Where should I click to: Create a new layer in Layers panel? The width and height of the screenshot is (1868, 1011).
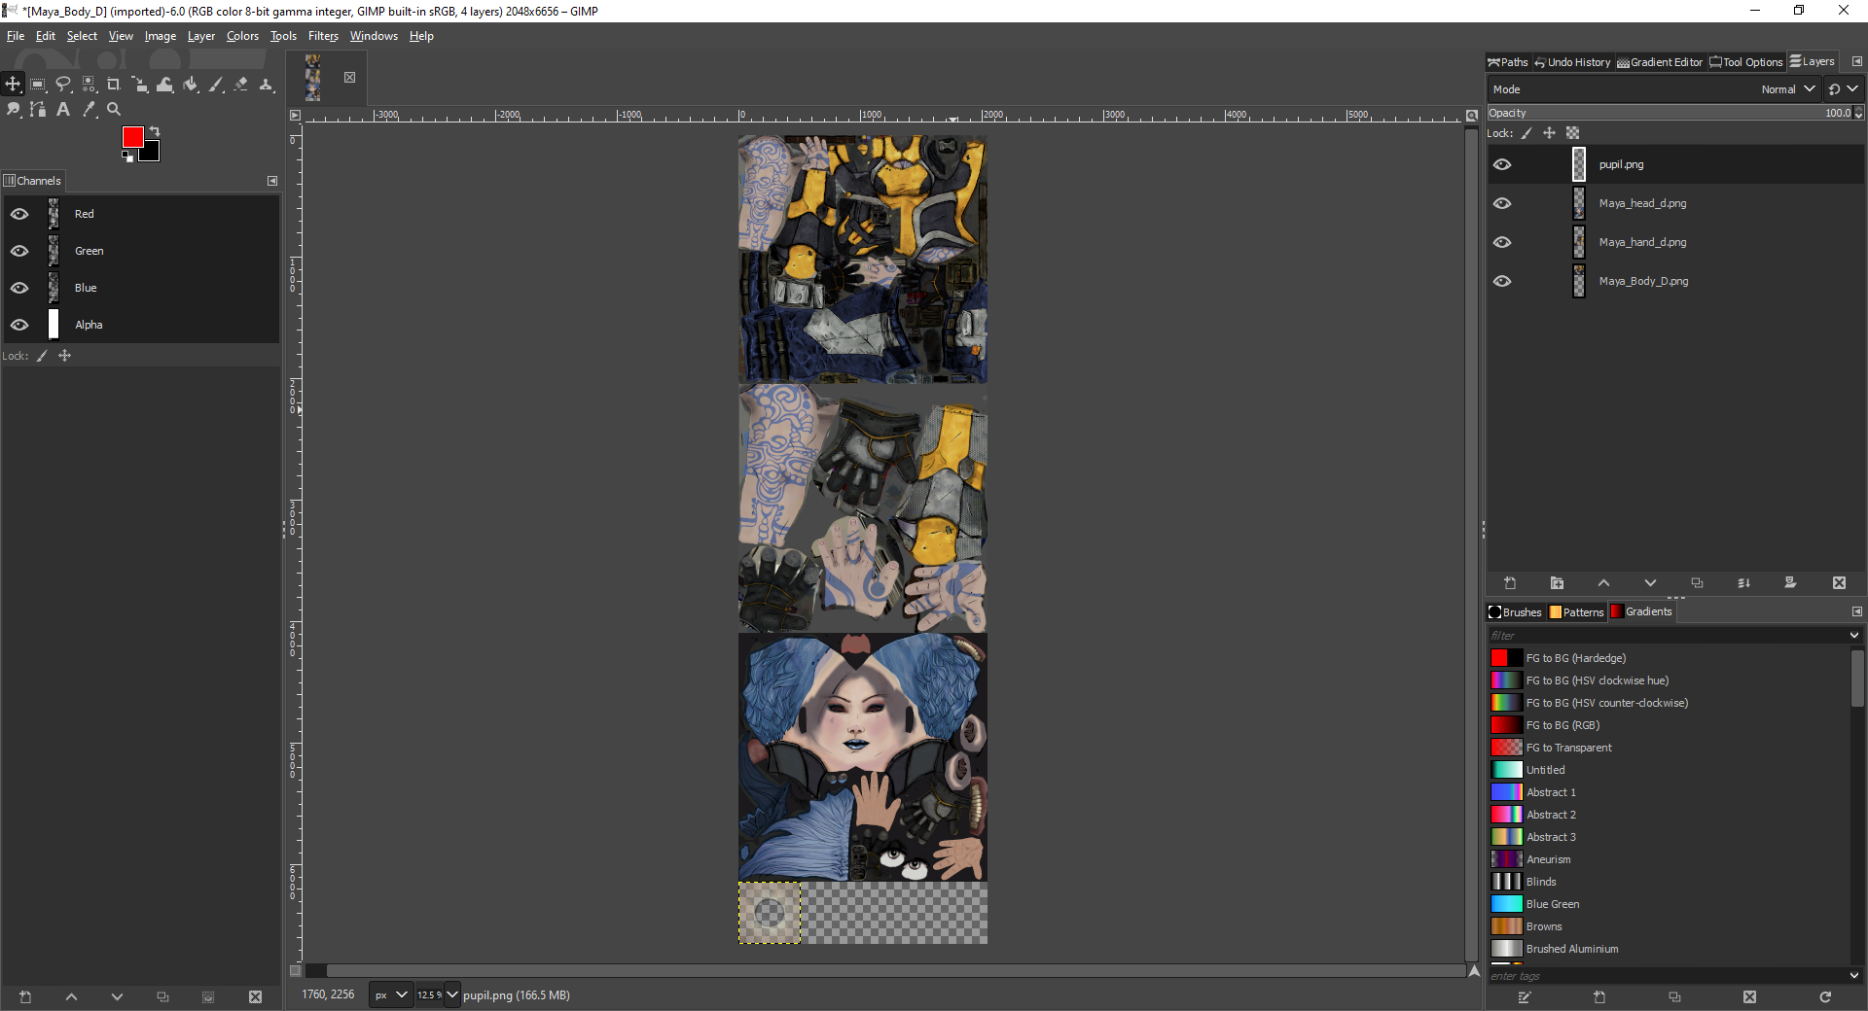pyautogui.click(x=1510, y=583)
